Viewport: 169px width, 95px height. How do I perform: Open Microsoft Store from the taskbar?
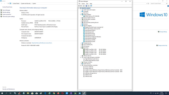pos(32,93)
